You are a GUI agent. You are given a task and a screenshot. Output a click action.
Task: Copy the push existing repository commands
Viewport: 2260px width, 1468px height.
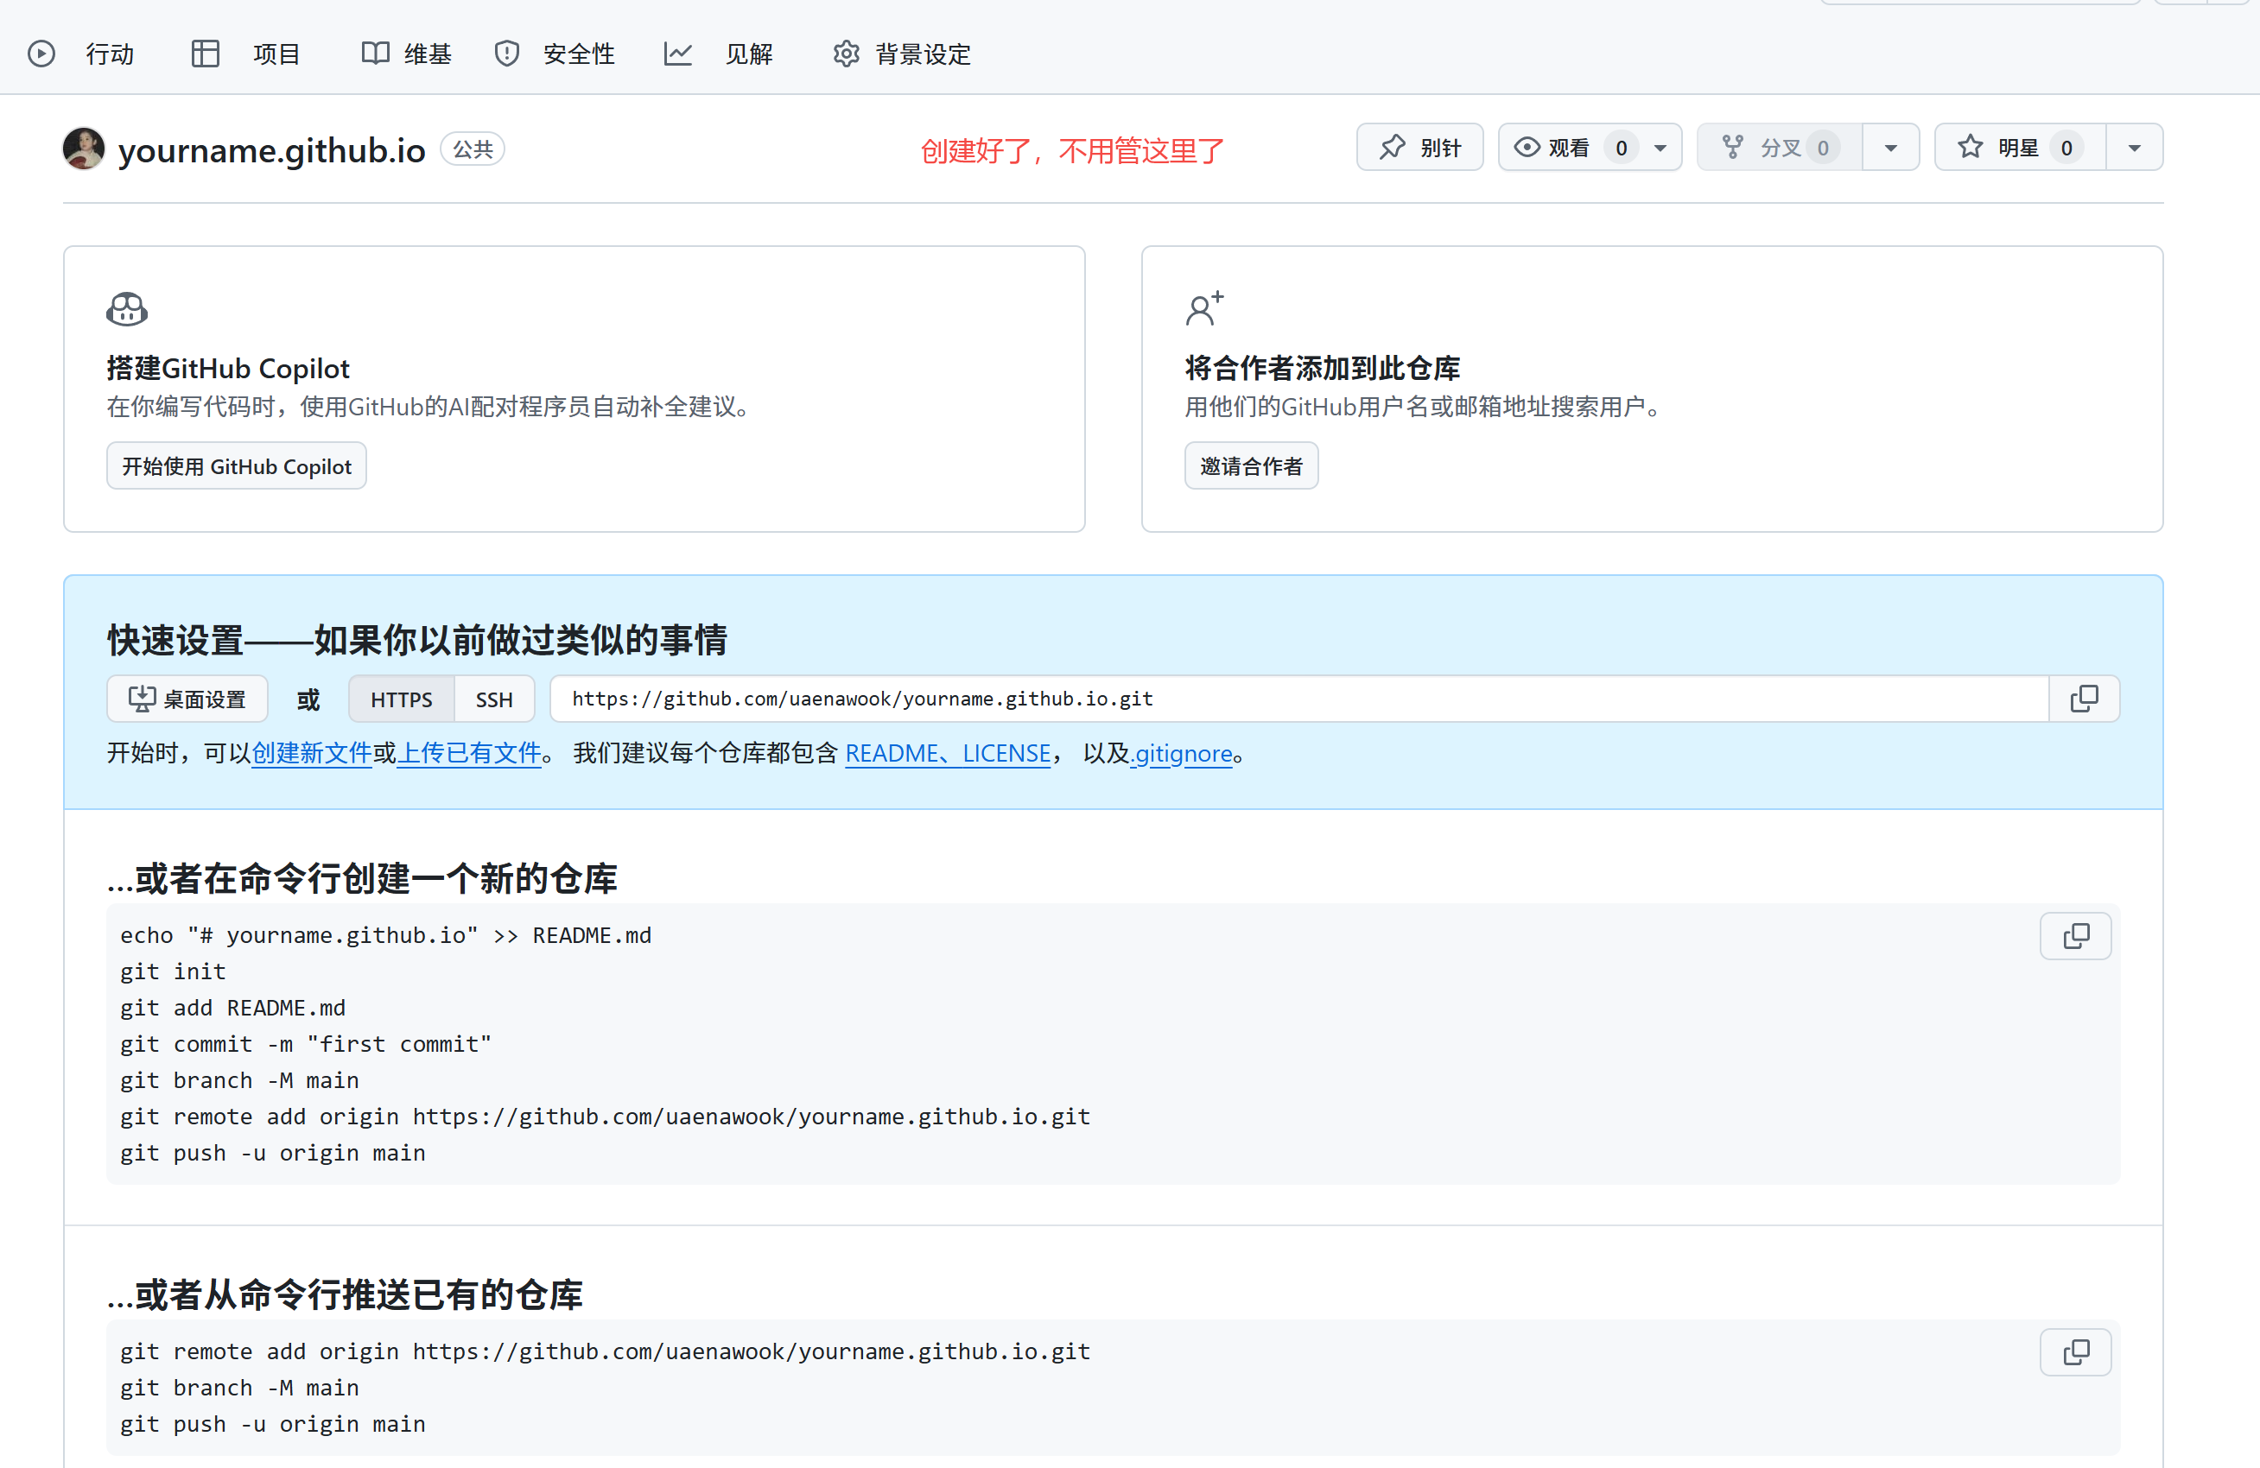point(2075,1352)
